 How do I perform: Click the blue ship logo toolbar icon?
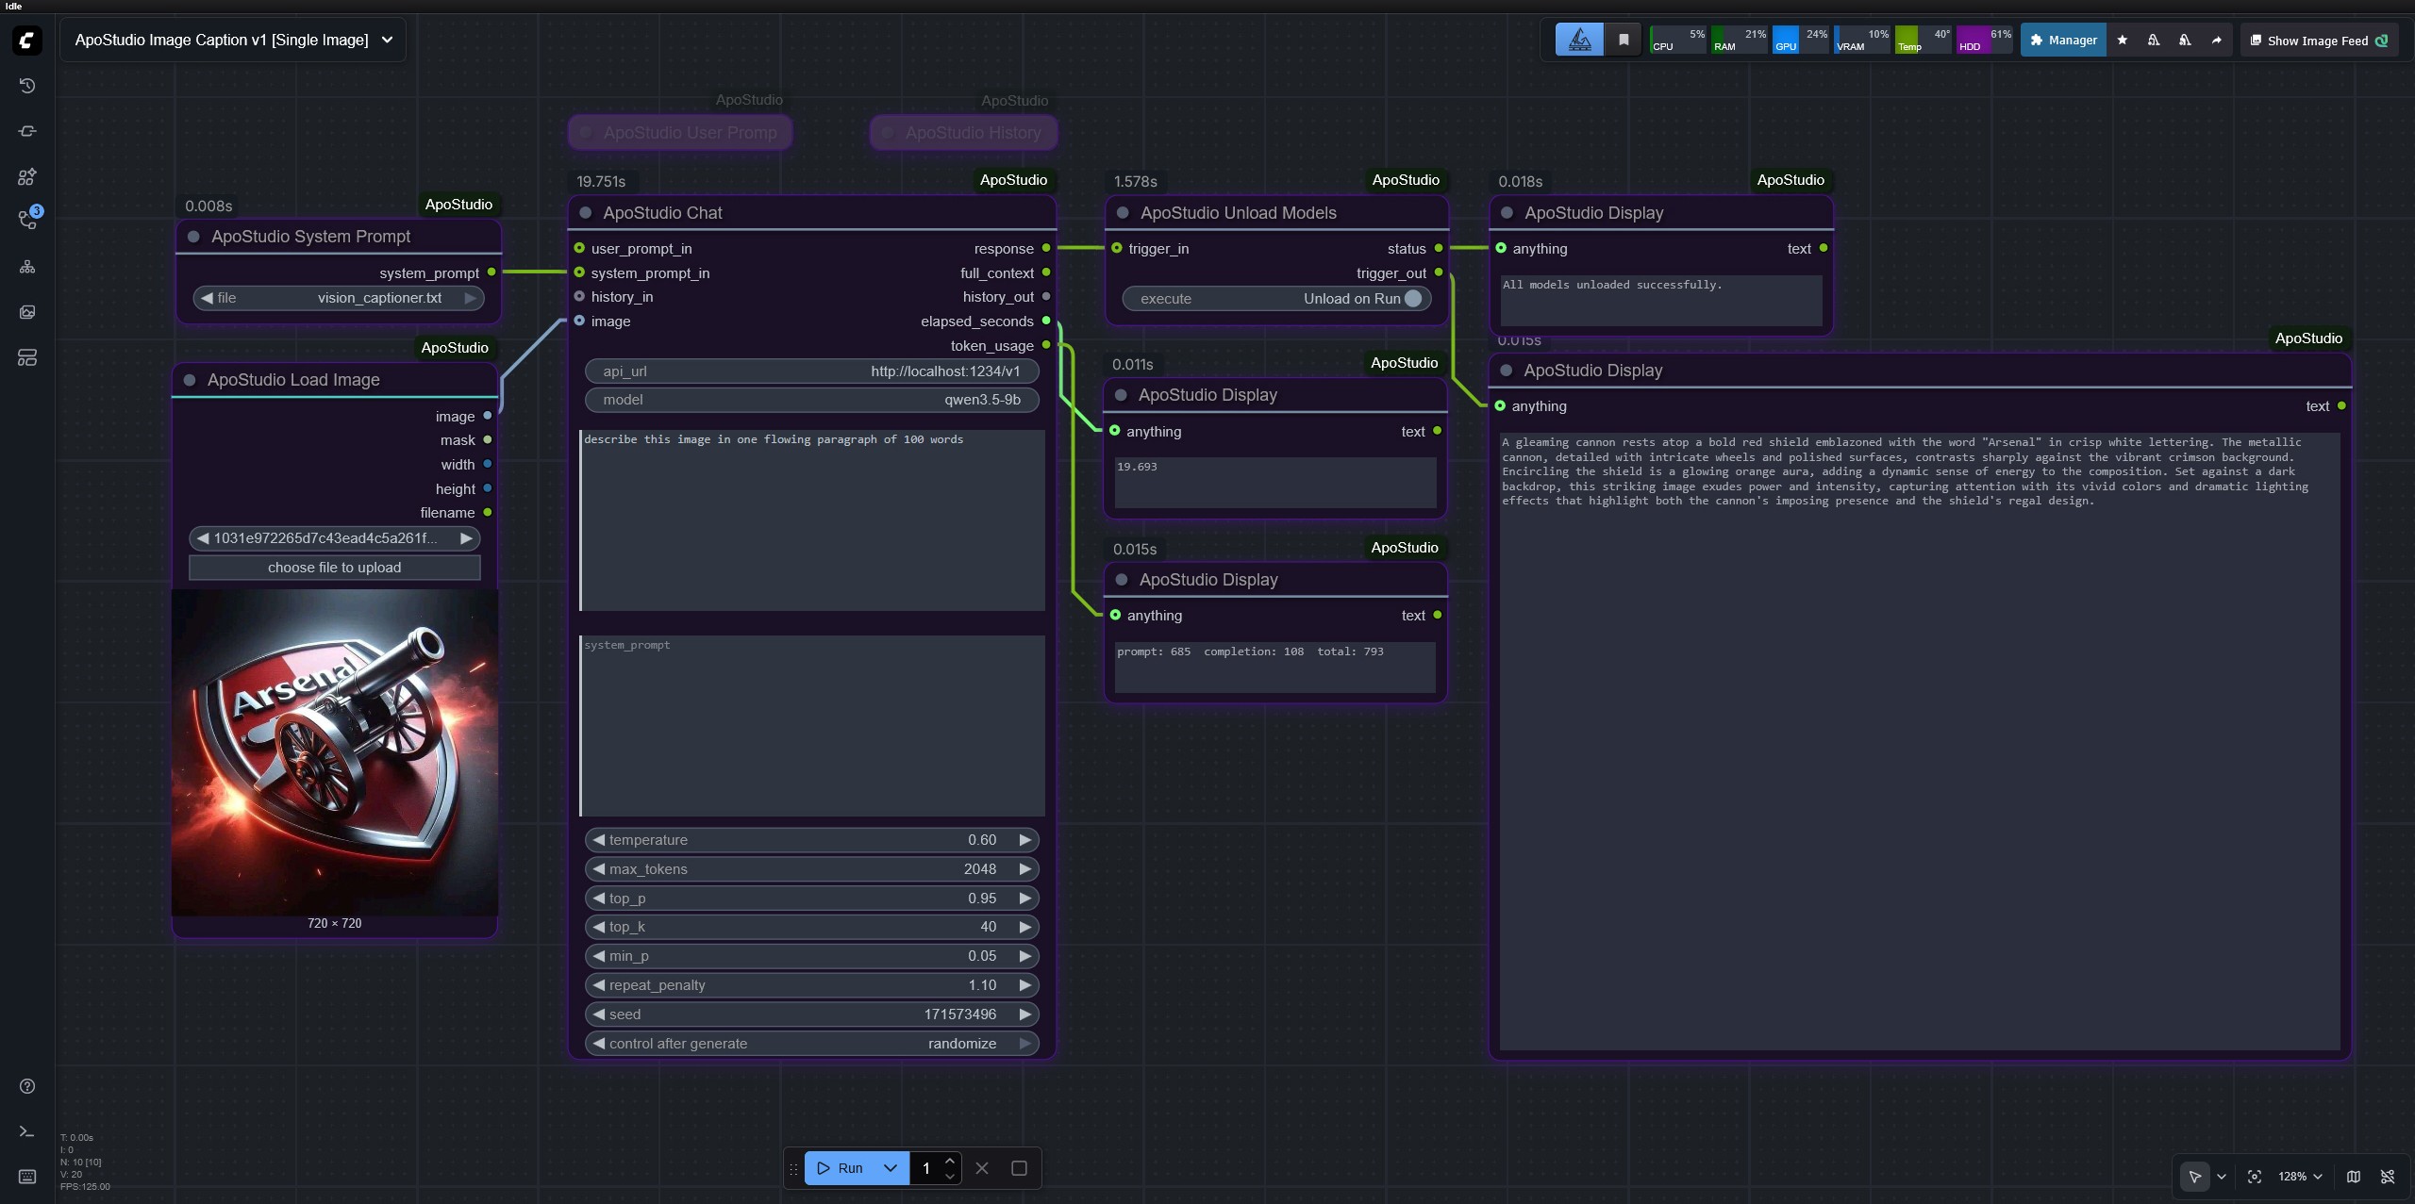coord(1579,40)
